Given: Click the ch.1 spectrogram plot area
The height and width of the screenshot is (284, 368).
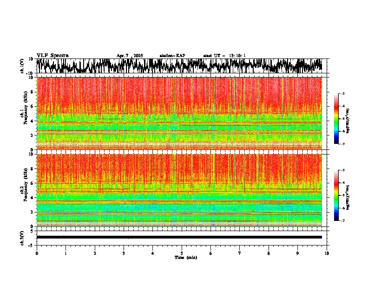Looking at the screenshot, I should [x=179, y=113].
